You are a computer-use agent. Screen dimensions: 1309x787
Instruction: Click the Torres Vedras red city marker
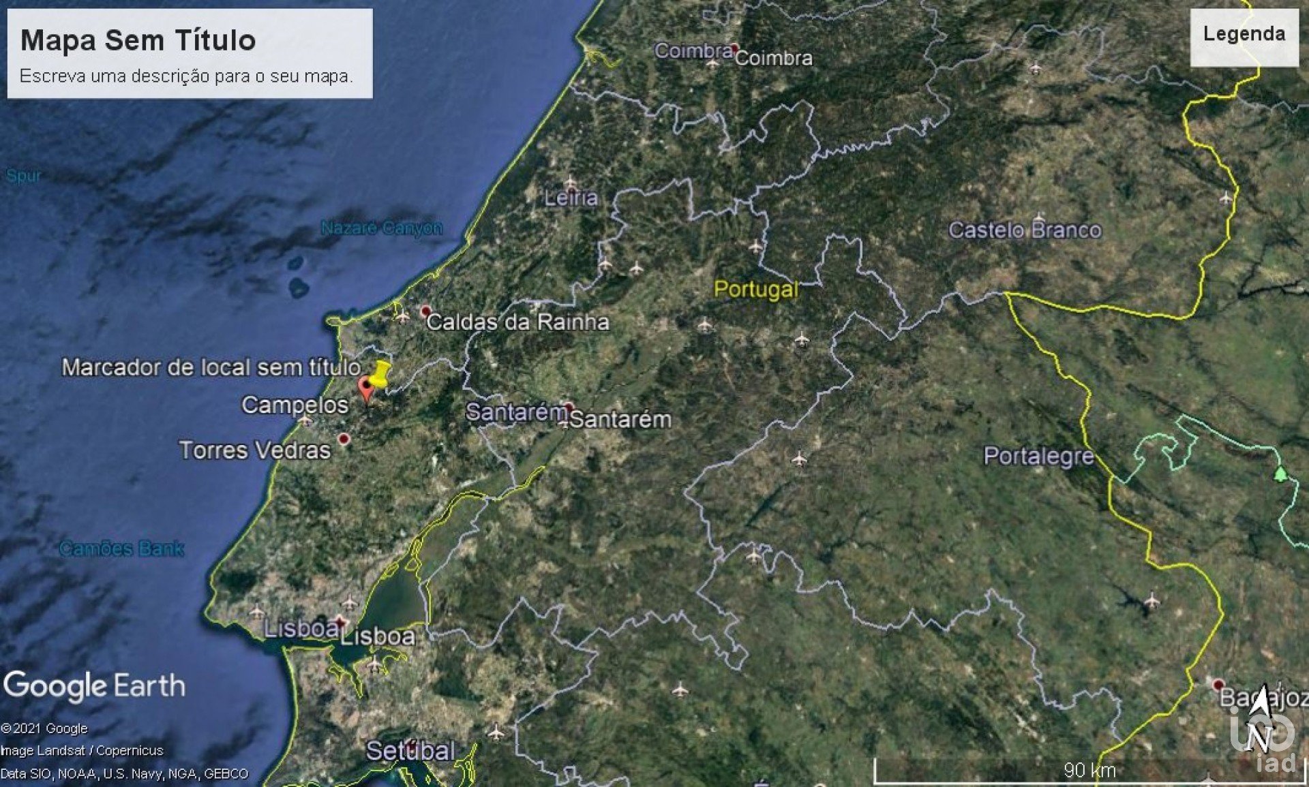pyautogui.click(x=344, y=439)
